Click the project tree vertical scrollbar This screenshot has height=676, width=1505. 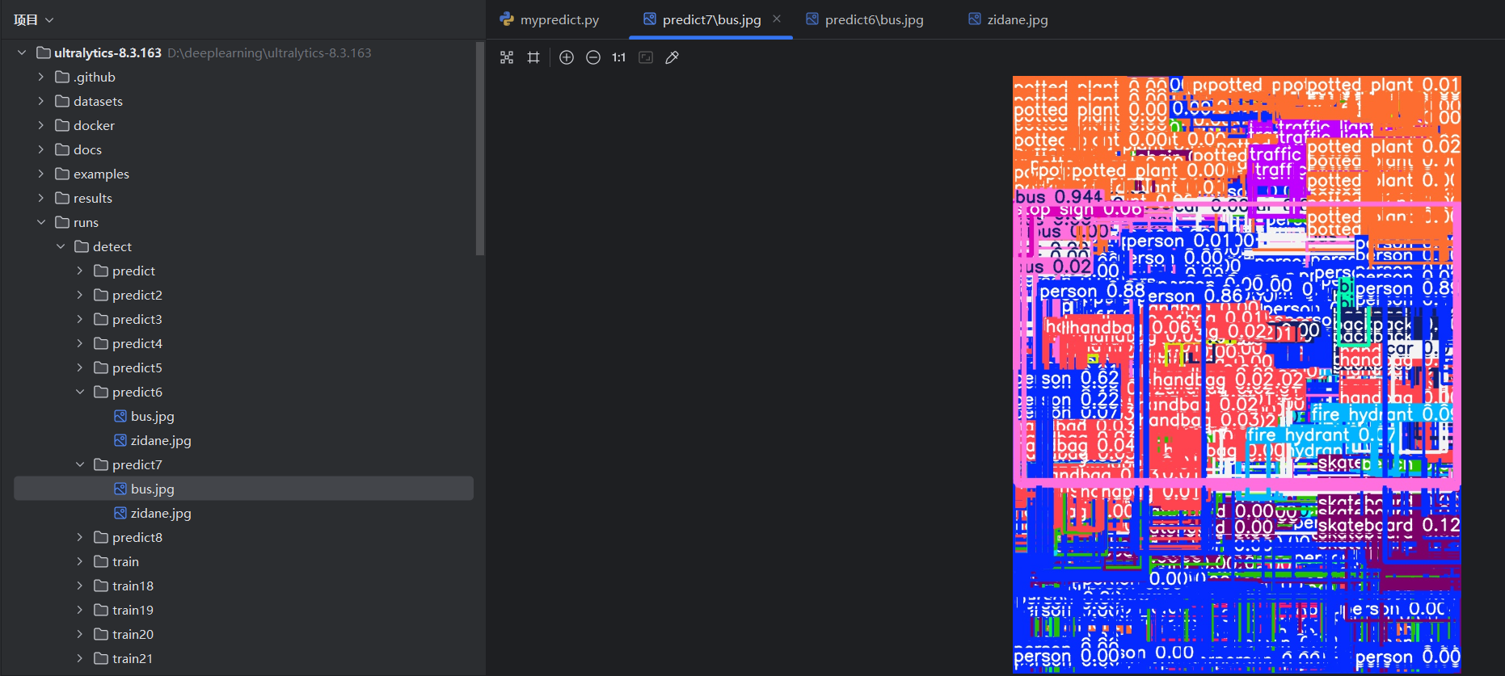point(480,149)
